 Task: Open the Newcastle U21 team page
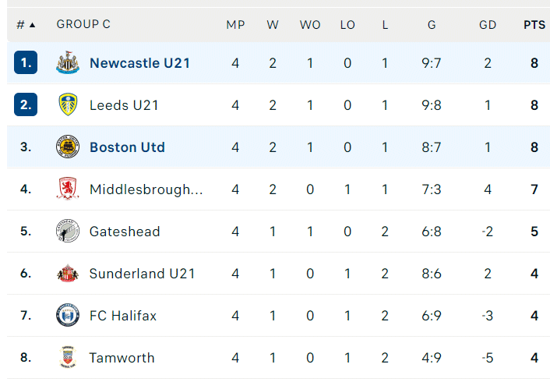pos(139,63)
